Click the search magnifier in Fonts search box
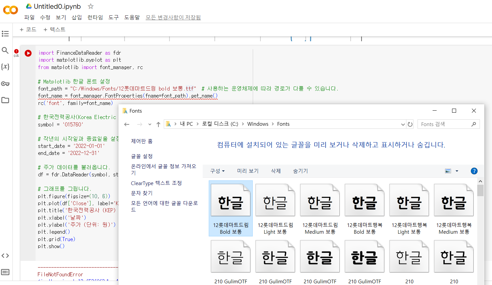The width and height of the screenshot is (492, 285). tap(474, 124)
